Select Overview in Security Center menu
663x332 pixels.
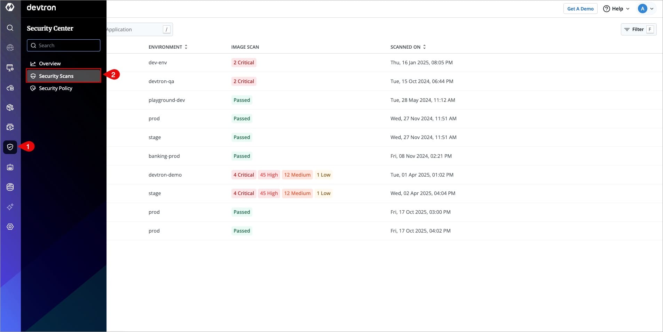[x=50, y=64]
